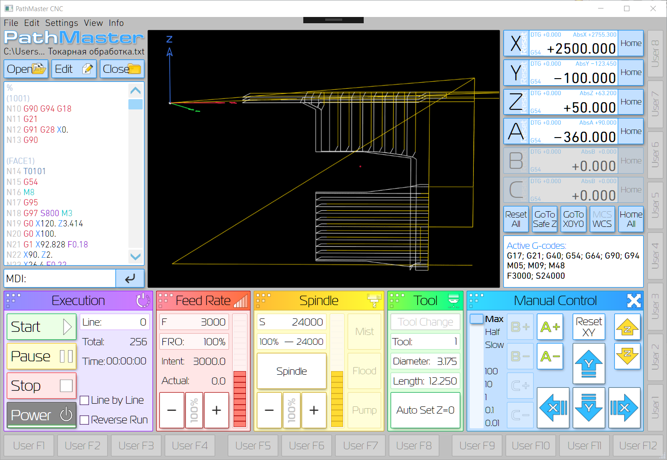Increase spindle speed override with plus
Image resolution: width=667 pixels, height=460 pixels.
tap(314, 410)
